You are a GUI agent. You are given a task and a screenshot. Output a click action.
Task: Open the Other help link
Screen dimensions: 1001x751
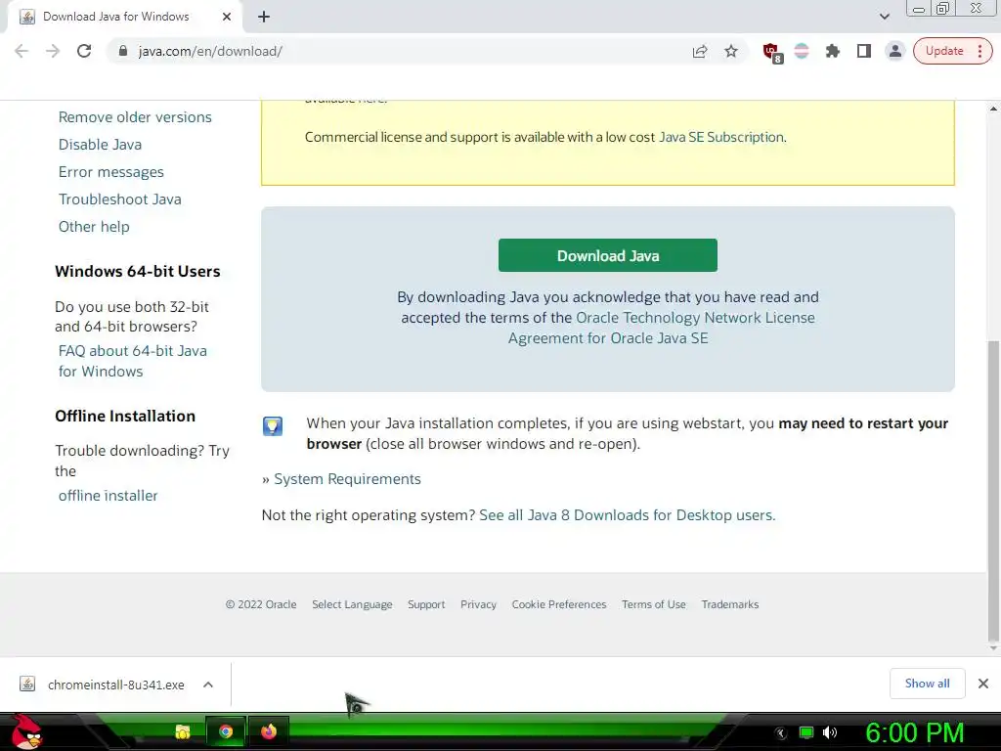(x=94, y=227)
